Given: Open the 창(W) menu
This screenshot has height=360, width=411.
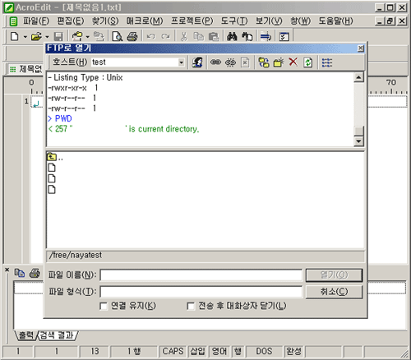Looking at the screenshot, I should (x=300, y=21).
